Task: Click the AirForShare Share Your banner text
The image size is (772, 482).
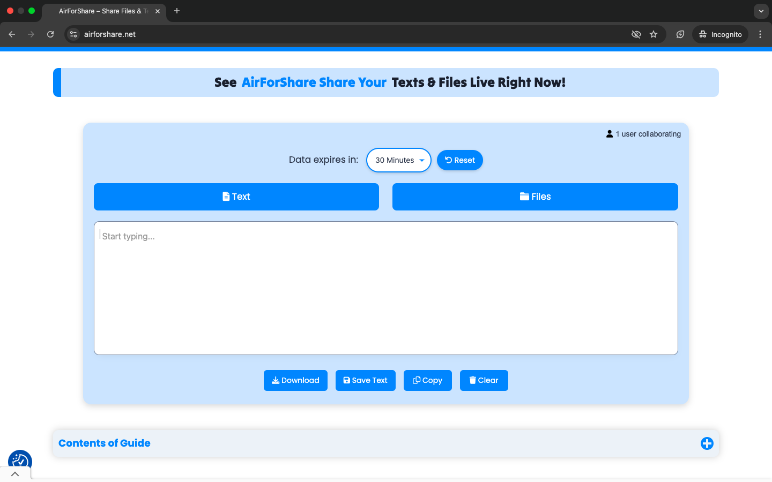Action: pyautogui.click(x=314, y=82)
